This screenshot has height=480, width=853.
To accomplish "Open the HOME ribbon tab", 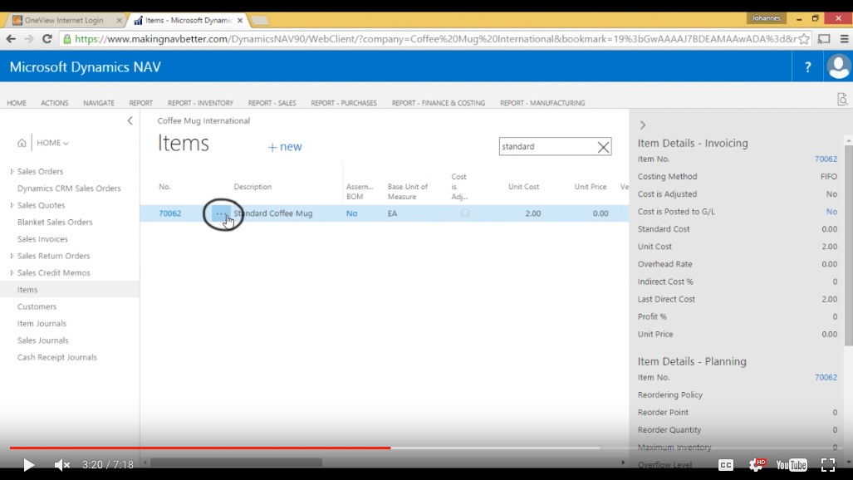I will tap(17, 103).
